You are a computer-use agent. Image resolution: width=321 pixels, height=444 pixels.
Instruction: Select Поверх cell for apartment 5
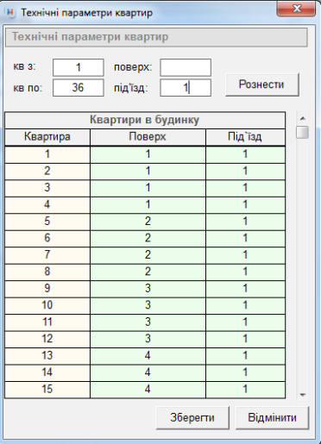[x=148, y=222]
